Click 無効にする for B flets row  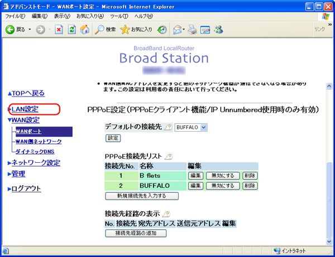pyautogui.click(x=223, y=176)
